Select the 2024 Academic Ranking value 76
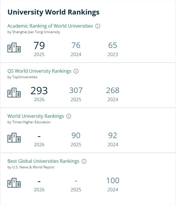The width and height of the screenshot is (176, 205). tap(76, 45)
